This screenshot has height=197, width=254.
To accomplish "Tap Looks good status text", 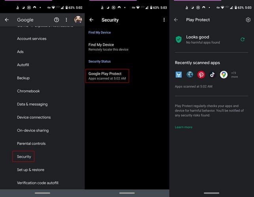I will 198,37.
